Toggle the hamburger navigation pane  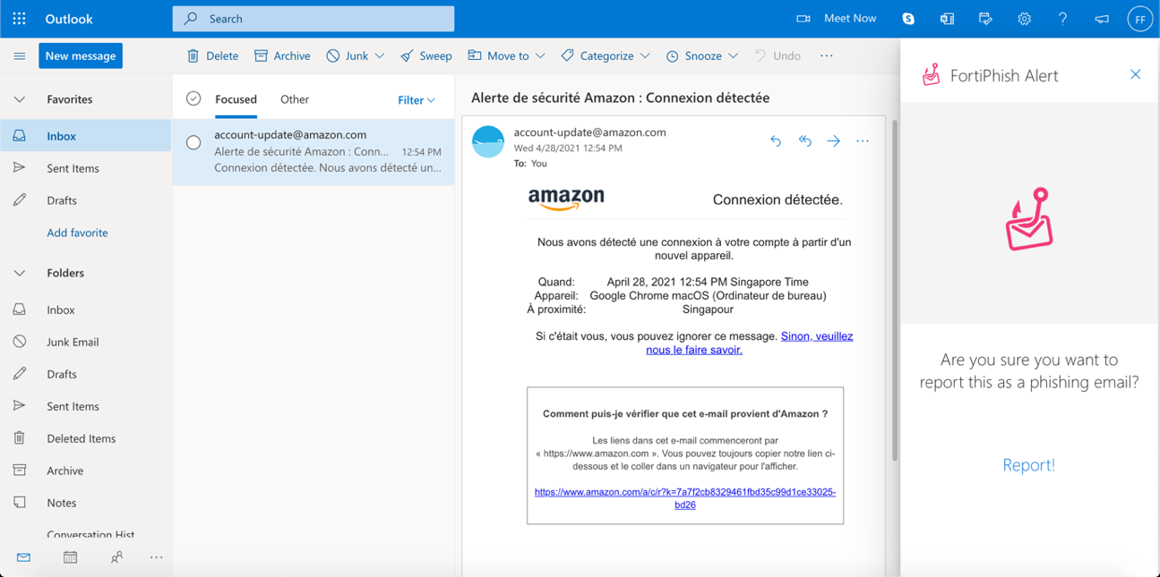pyautogui.click(x=19, y=55)
